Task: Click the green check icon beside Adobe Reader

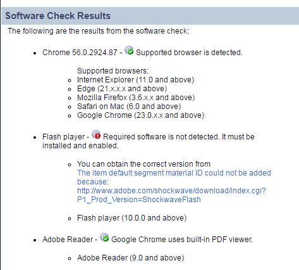Action: [x=104, y=238]
